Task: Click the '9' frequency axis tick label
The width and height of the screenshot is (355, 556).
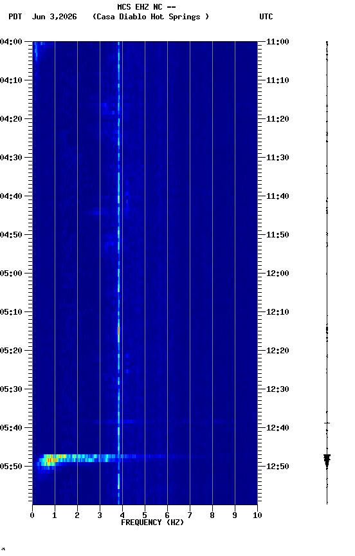Action: click(235, 515)
